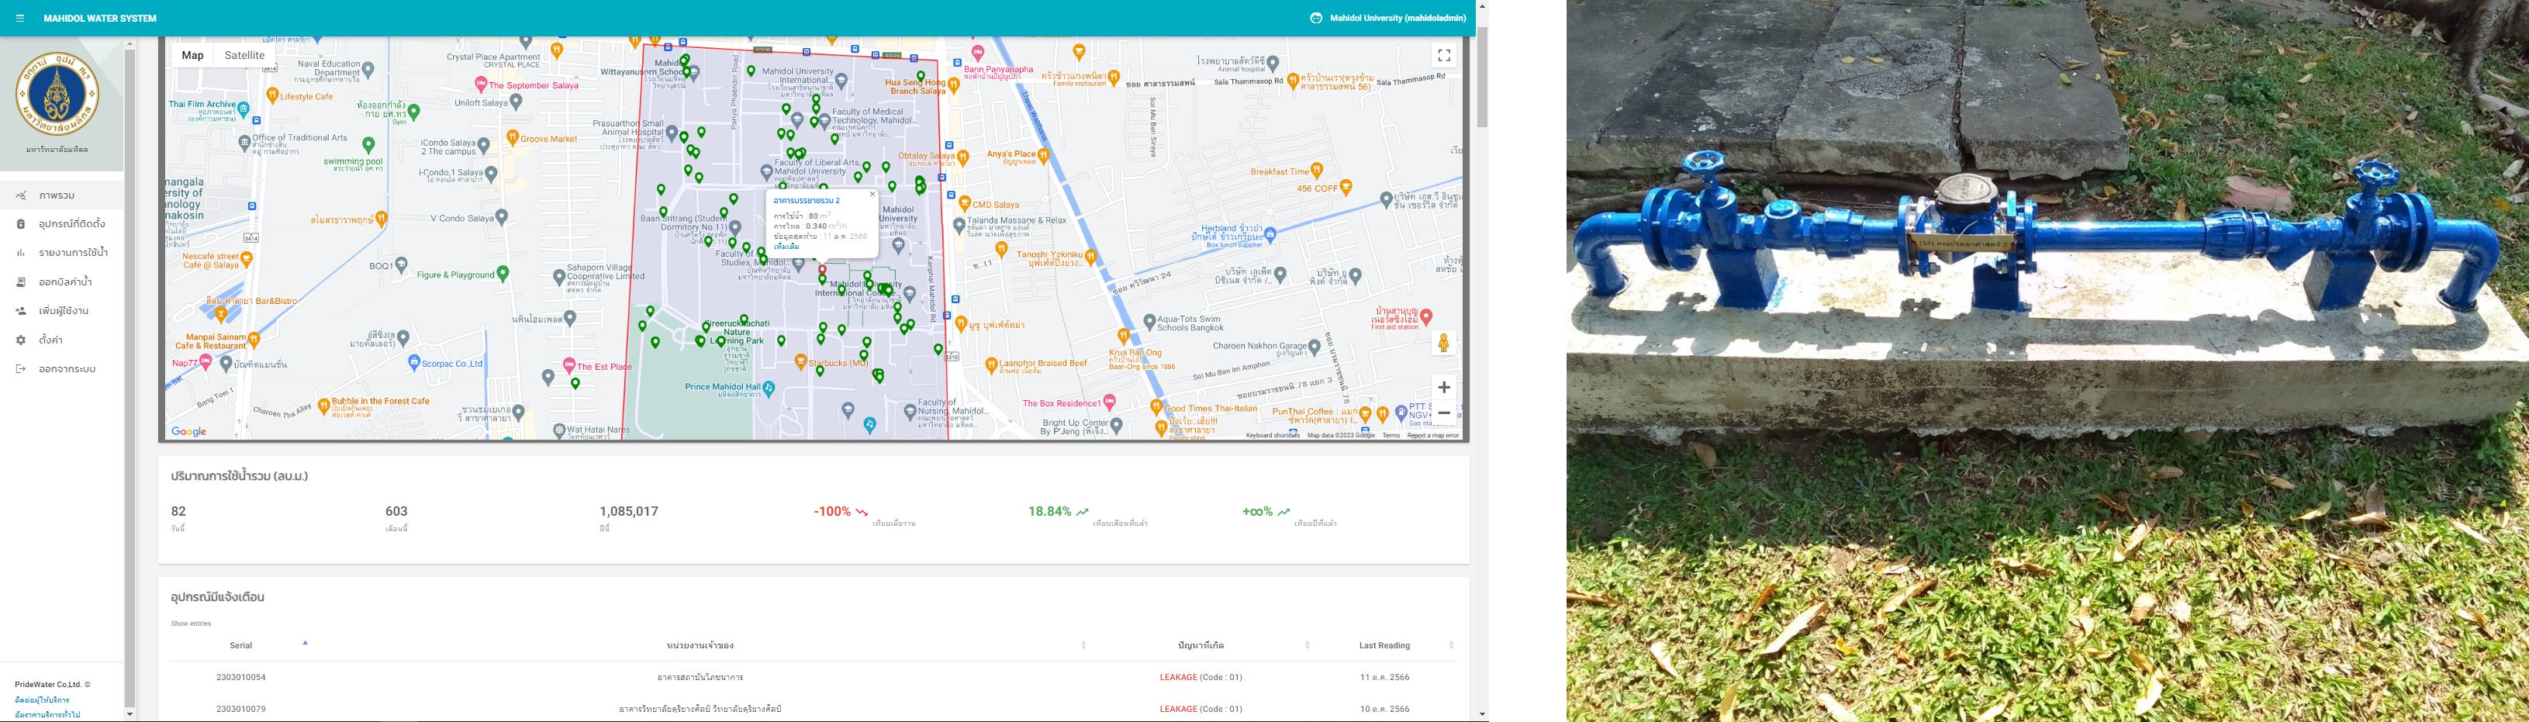Sort the table by Serial column
This screenshot has height=722, width=2529.
[x=240, y=645]
